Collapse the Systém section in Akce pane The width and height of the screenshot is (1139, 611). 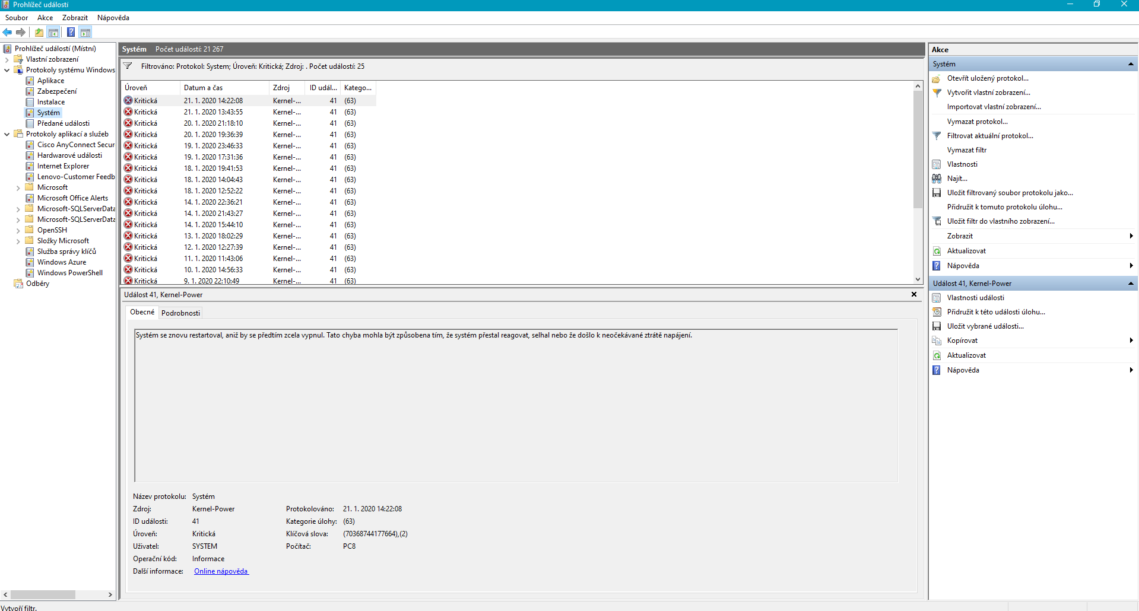coord(1131,64)
